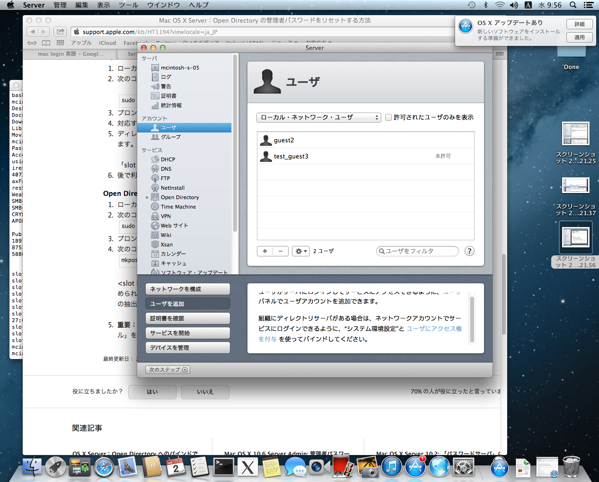Show 統計情報 stats in the Server sidebar
This screenshot has width=599, height=482.
click(x=166, y=105)
